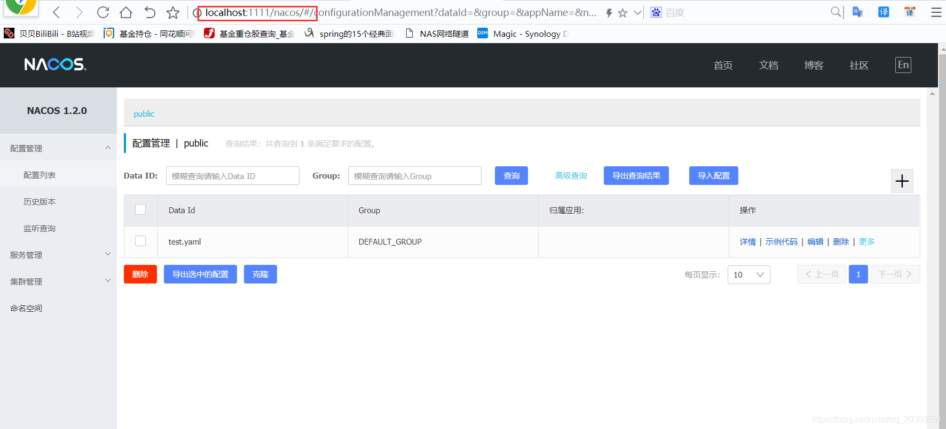
Task: Click 编辑 for test.yaml
Action: pos(815,242)
